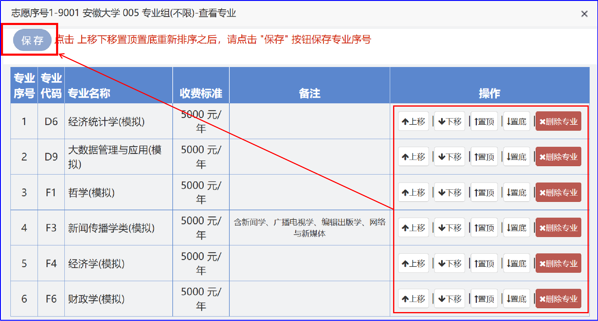598x321 pixels.
Task: Close the 查看专业 dialog
Action: point(584,14)
